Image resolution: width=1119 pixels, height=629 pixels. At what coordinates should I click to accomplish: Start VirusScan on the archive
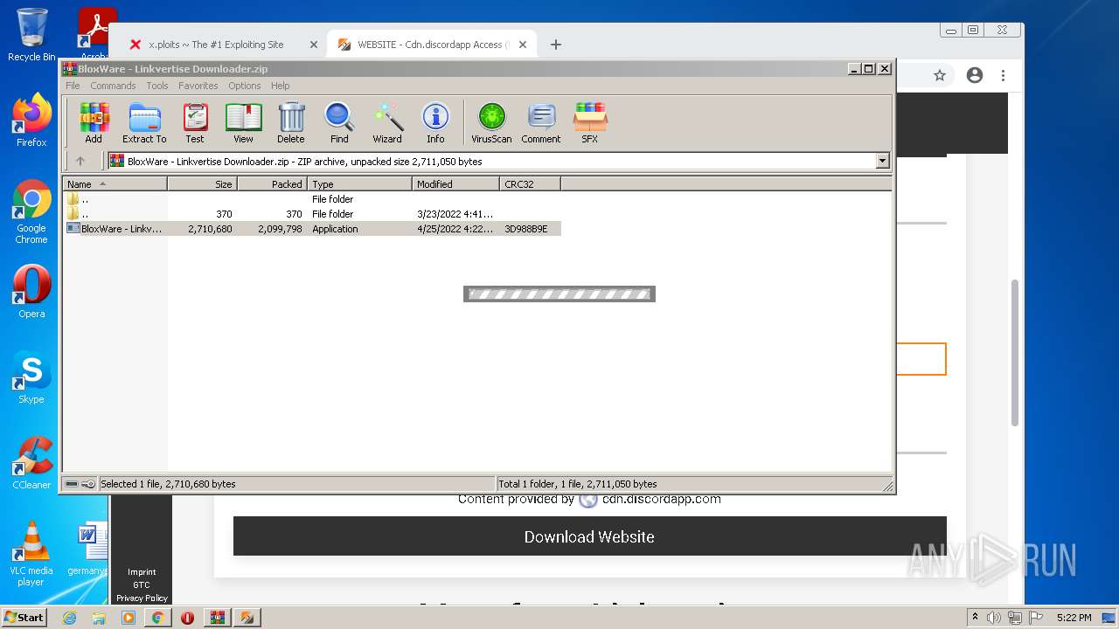coord(491,122)
